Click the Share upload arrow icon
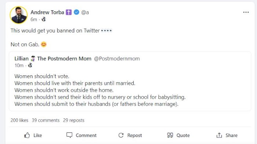This screenshot has height=144, width=257. pos(219,135)
